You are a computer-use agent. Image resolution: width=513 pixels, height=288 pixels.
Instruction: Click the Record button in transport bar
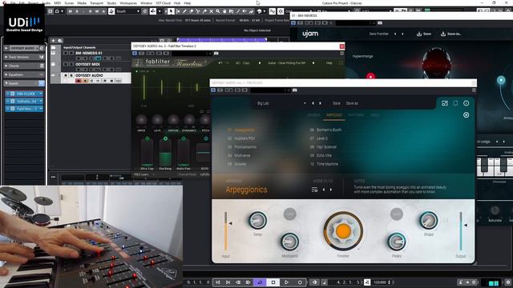[300, 282]
